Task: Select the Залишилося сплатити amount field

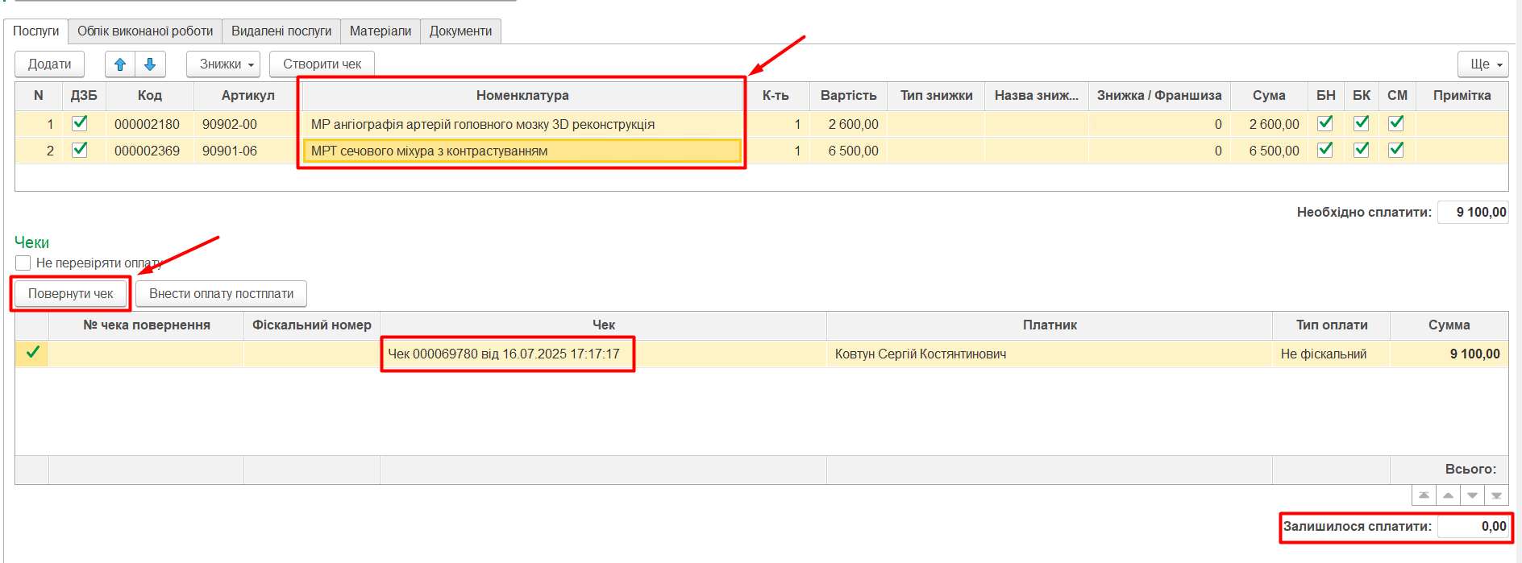Action: (1472, 527)
